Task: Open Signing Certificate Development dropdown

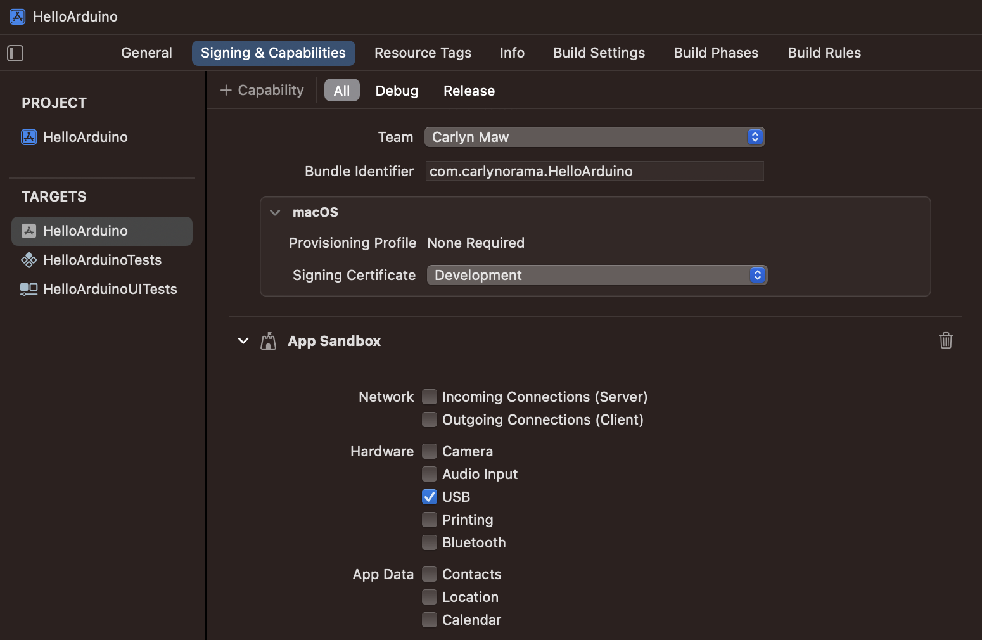Action: 597,275
